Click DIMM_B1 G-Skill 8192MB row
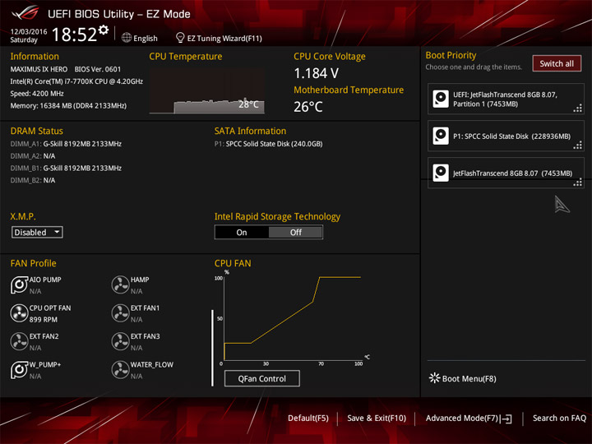The width and height of the screenshot is (592, 444). [x=66, y=168]
